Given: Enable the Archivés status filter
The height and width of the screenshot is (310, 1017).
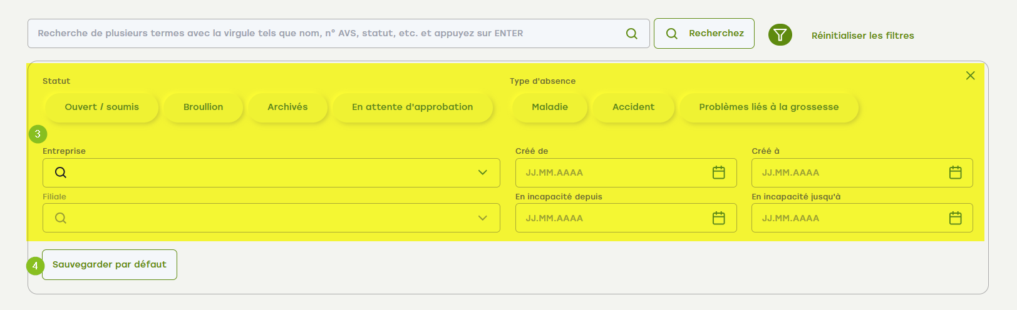Looking at the screenshot, I should (287, 107).
